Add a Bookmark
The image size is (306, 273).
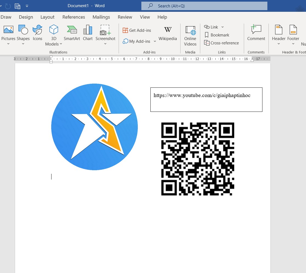coord(217,35)
